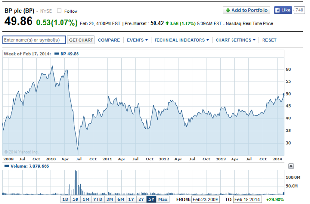View the Facebook like count 748

coord(299,10)
